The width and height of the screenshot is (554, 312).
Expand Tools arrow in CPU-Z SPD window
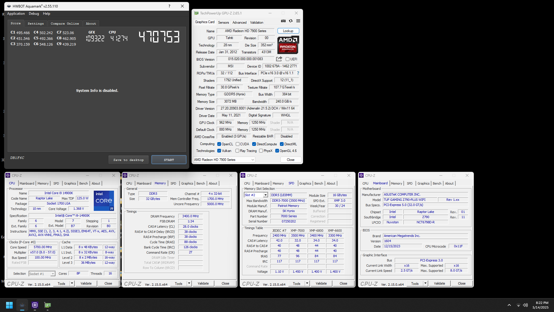coord(307,283)
